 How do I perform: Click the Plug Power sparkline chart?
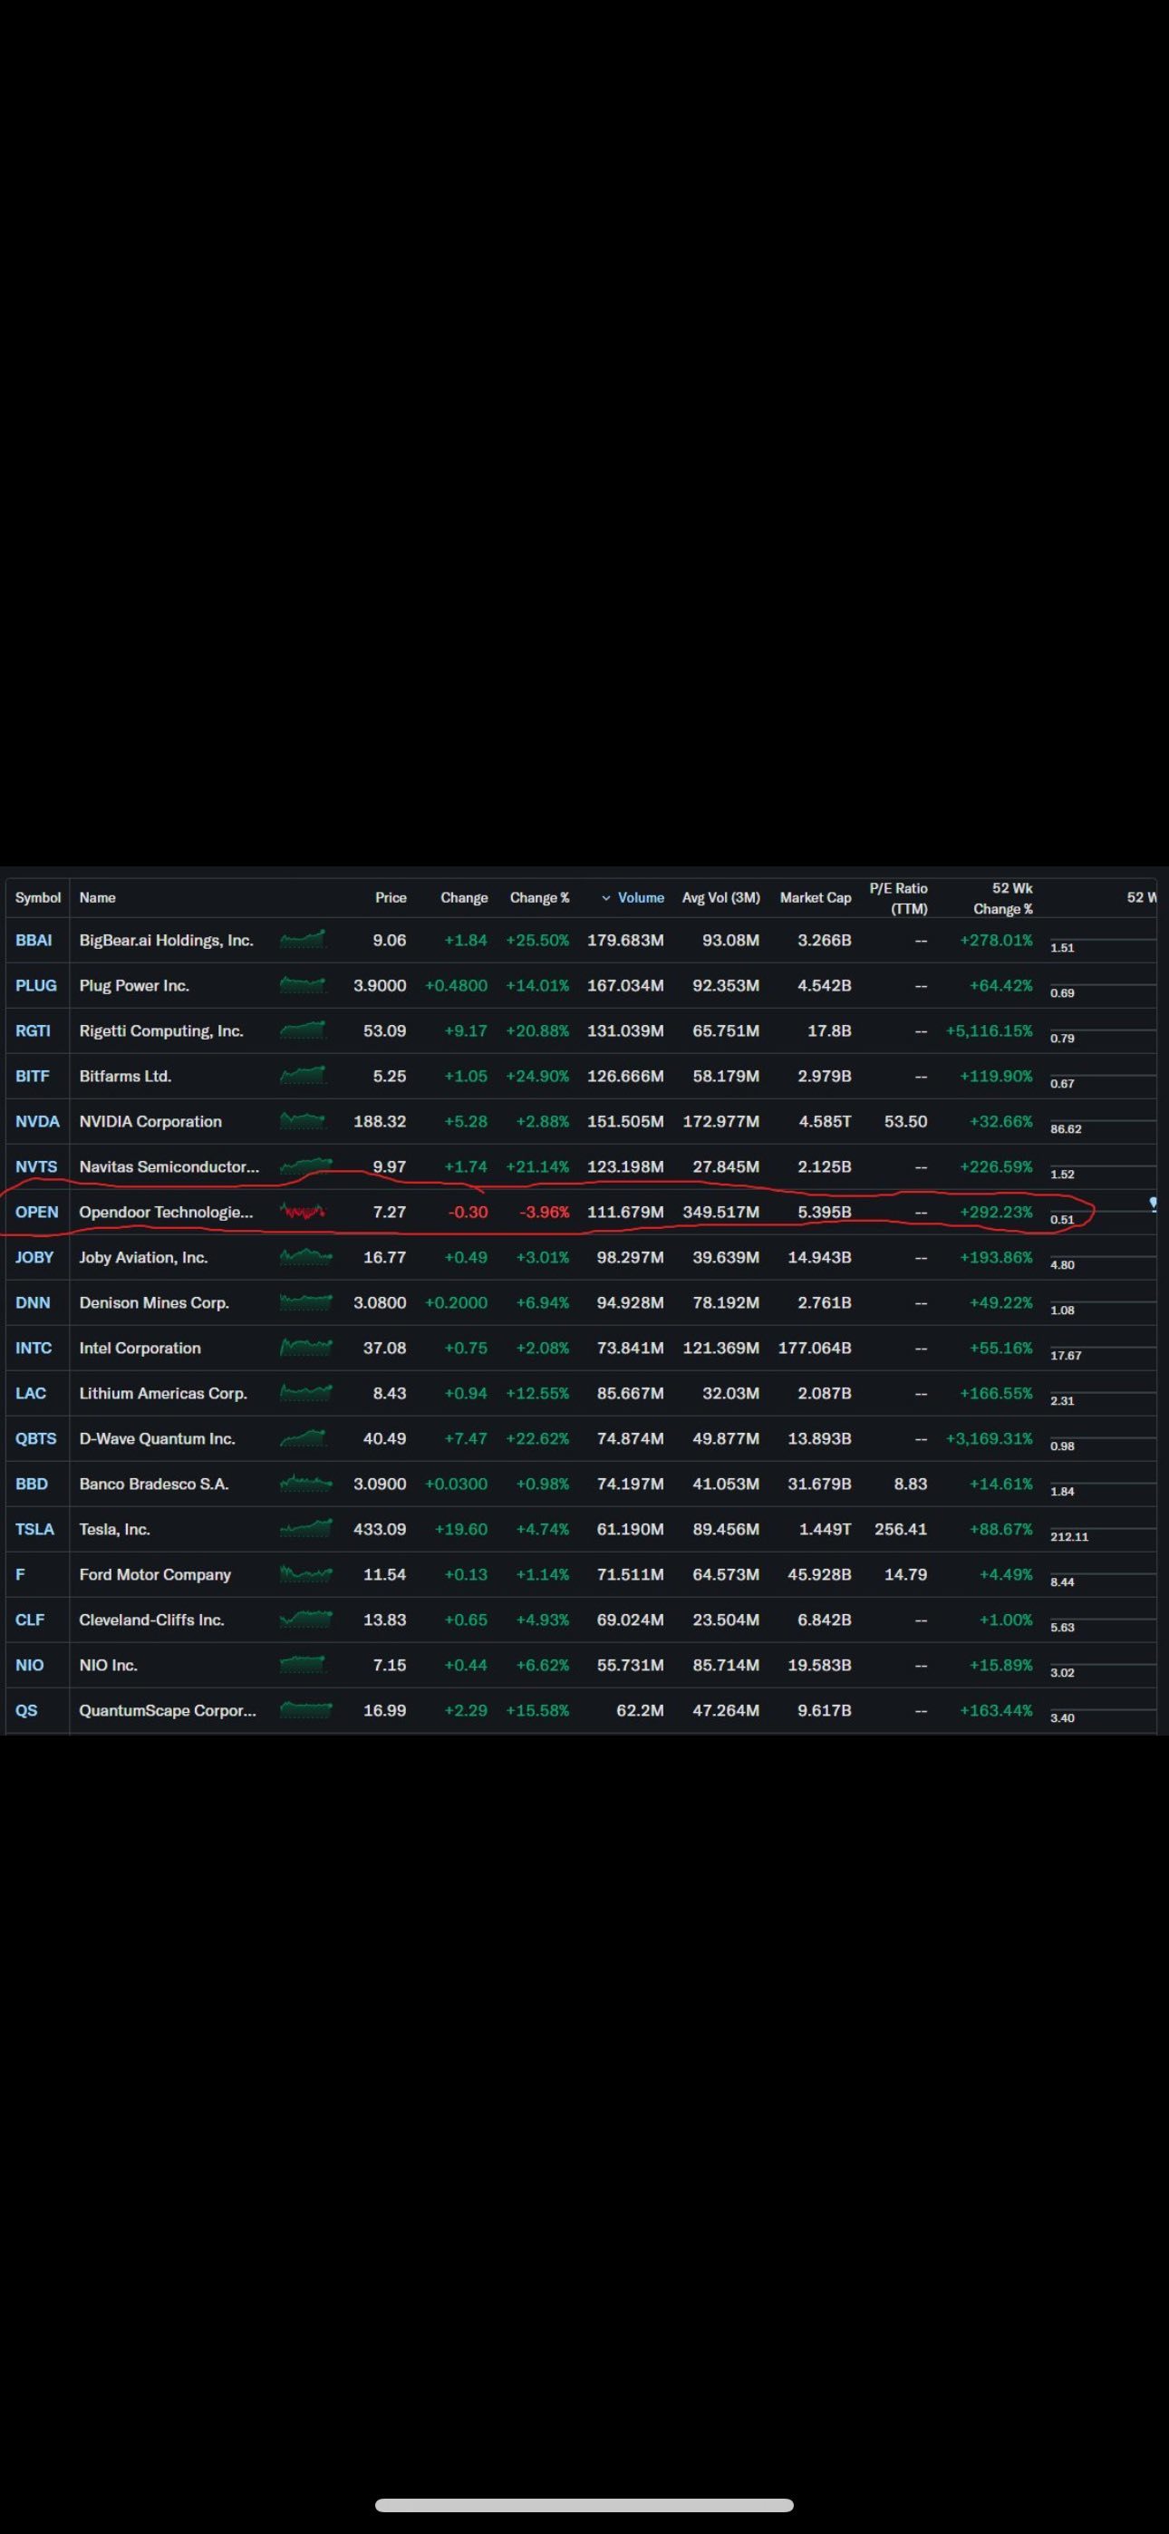point(303,984)
